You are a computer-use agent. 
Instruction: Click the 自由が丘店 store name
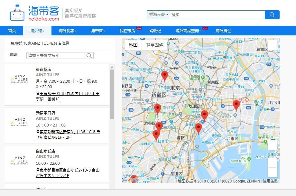(x=45, y=151)
